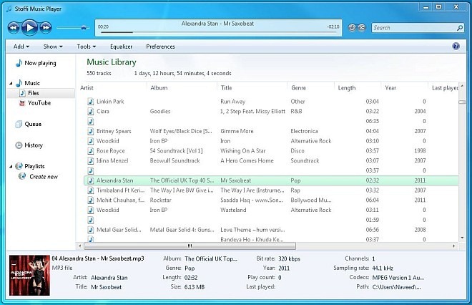The height and width of the screenshot is (305, 472).
Task: Collapse the Playlists tree node
Action: click(x=11, y=166)
